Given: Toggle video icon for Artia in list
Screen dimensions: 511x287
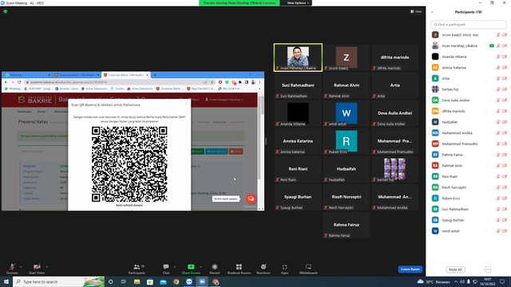Looking at the screenshot, I should pos(505,78).
